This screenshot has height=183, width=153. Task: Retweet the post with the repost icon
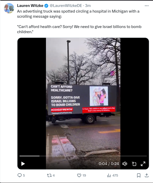[x=49, y=175]
